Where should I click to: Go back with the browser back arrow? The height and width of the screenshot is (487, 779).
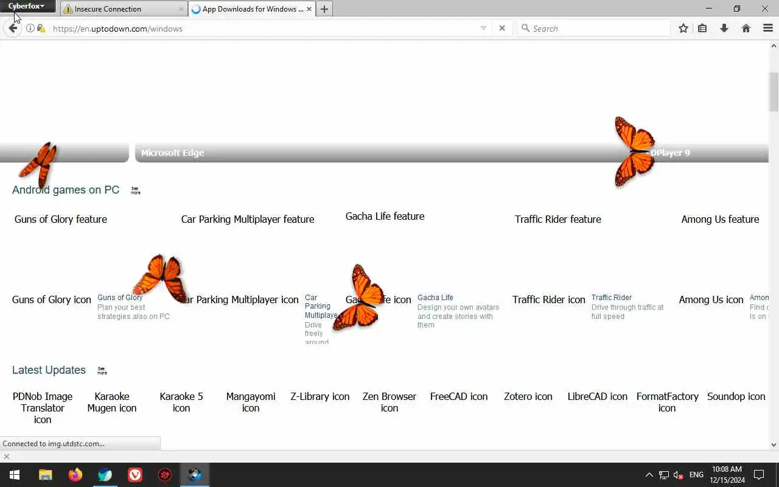[x=13, y=28]
